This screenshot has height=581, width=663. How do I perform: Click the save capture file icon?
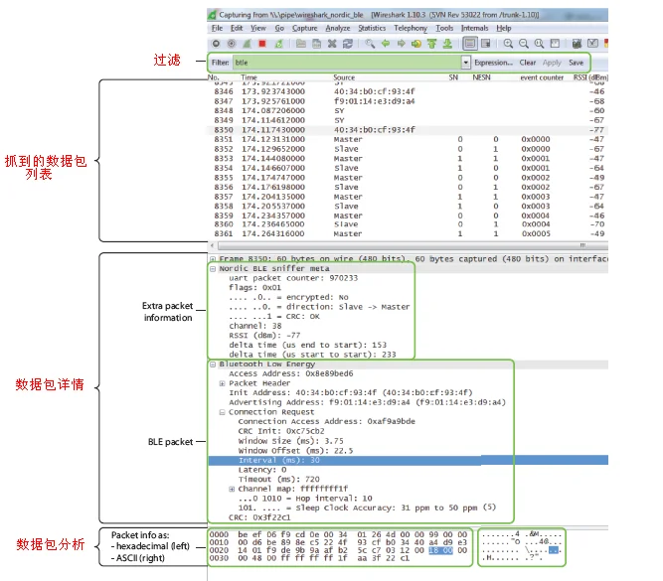click(316, 44)
